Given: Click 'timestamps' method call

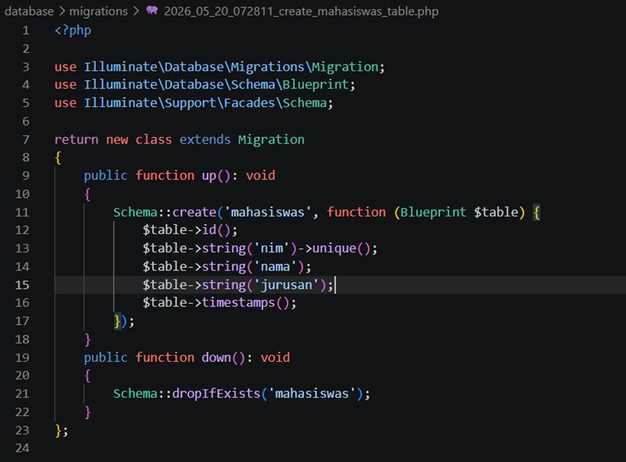Looking at the screenshot, I should coord(238,303).
